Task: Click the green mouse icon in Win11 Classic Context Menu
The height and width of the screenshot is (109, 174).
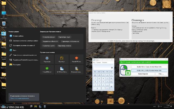Action: (x=126, y=71)
